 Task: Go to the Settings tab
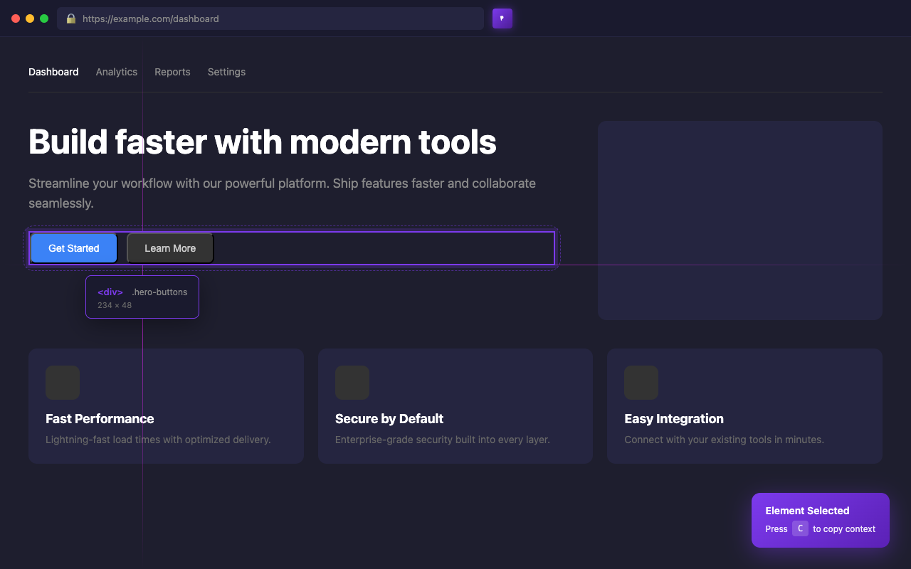(x=226, y=72)
